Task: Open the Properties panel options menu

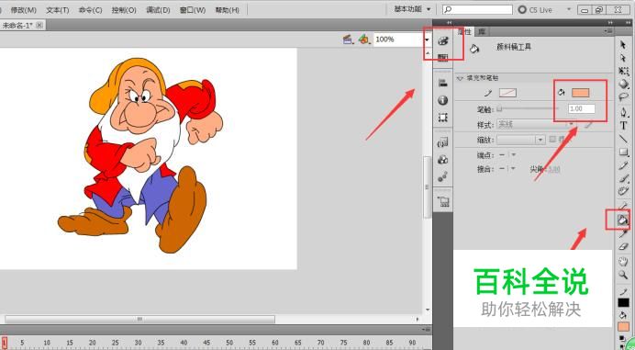Action: point(607,31)
